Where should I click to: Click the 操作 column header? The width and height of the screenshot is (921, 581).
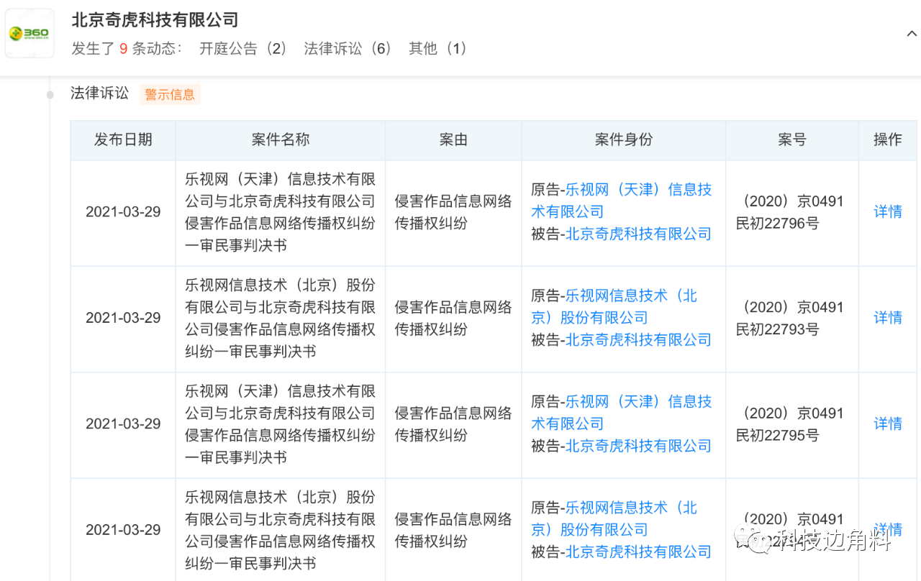(887, 139)
